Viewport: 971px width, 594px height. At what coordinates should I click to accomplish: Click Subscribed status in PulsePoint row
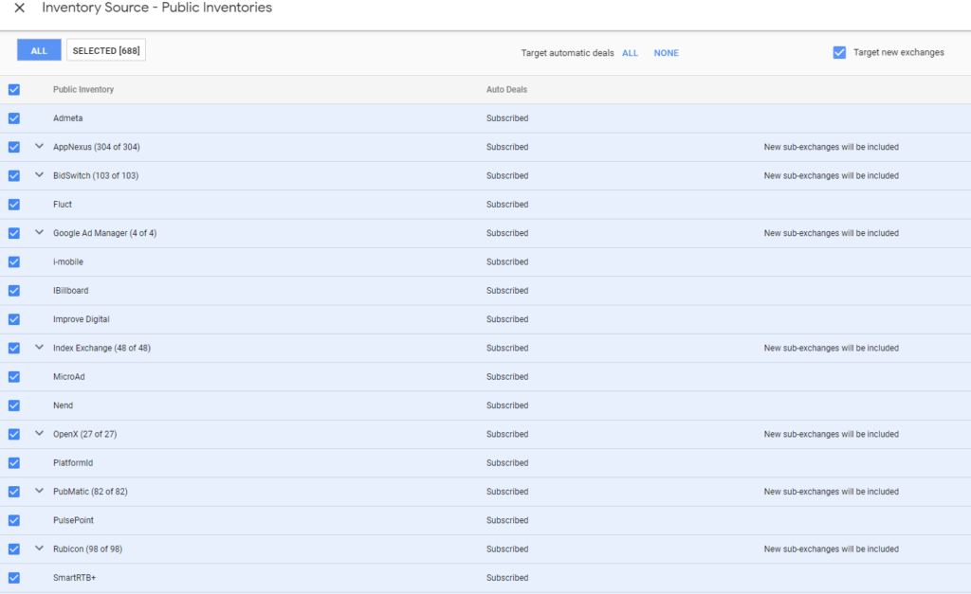click(507, 520)
